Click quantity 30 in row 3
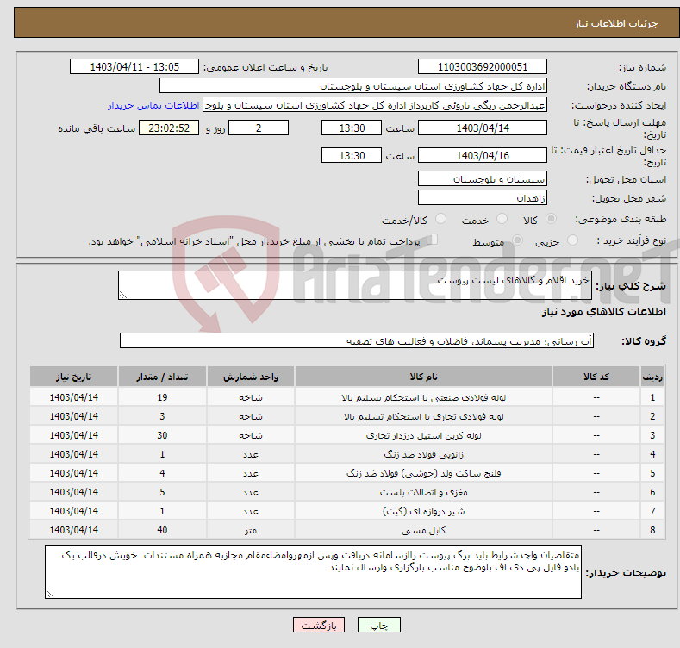Image resolution: width=680 pixels, height=648 pixels. tap(162, 435)
